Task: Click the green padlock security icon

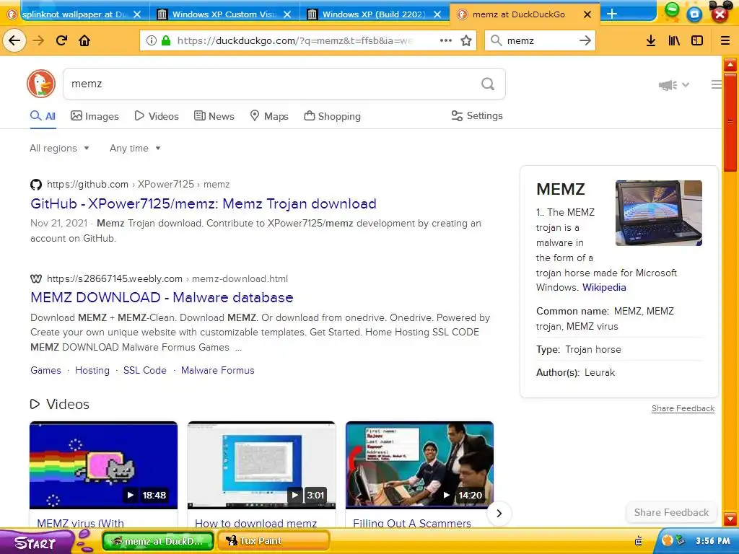Action: (165, 40)
